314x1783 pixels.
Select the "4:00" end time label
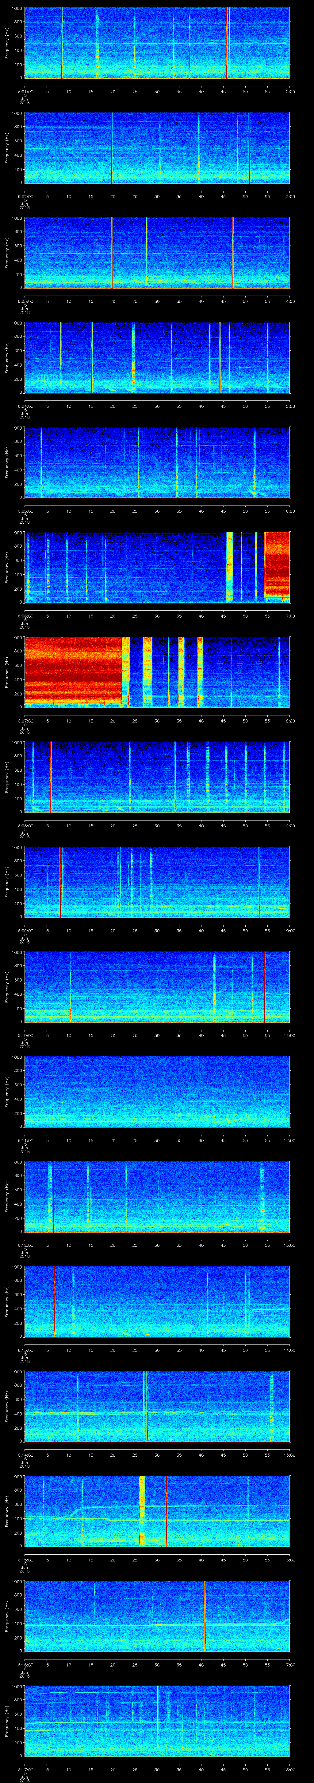pos(290,301)
